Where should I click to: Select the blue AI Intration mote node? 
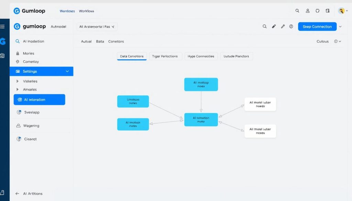(x=201, y=120)
